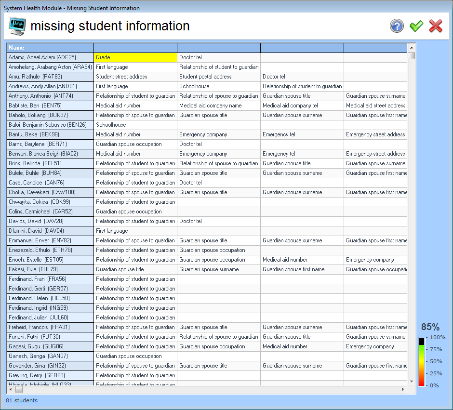Click the vertical scrollbar thumb
Screen dimensions: 453x410
(x=412, y=55)
